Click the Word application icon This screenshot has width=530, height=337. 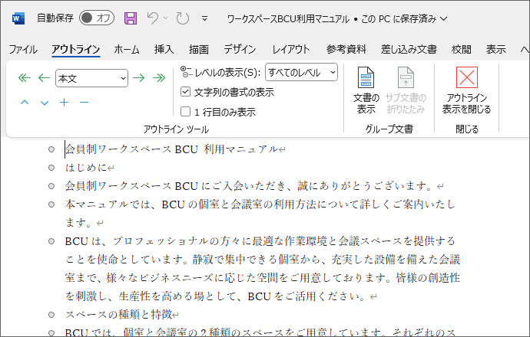[18, 18]
